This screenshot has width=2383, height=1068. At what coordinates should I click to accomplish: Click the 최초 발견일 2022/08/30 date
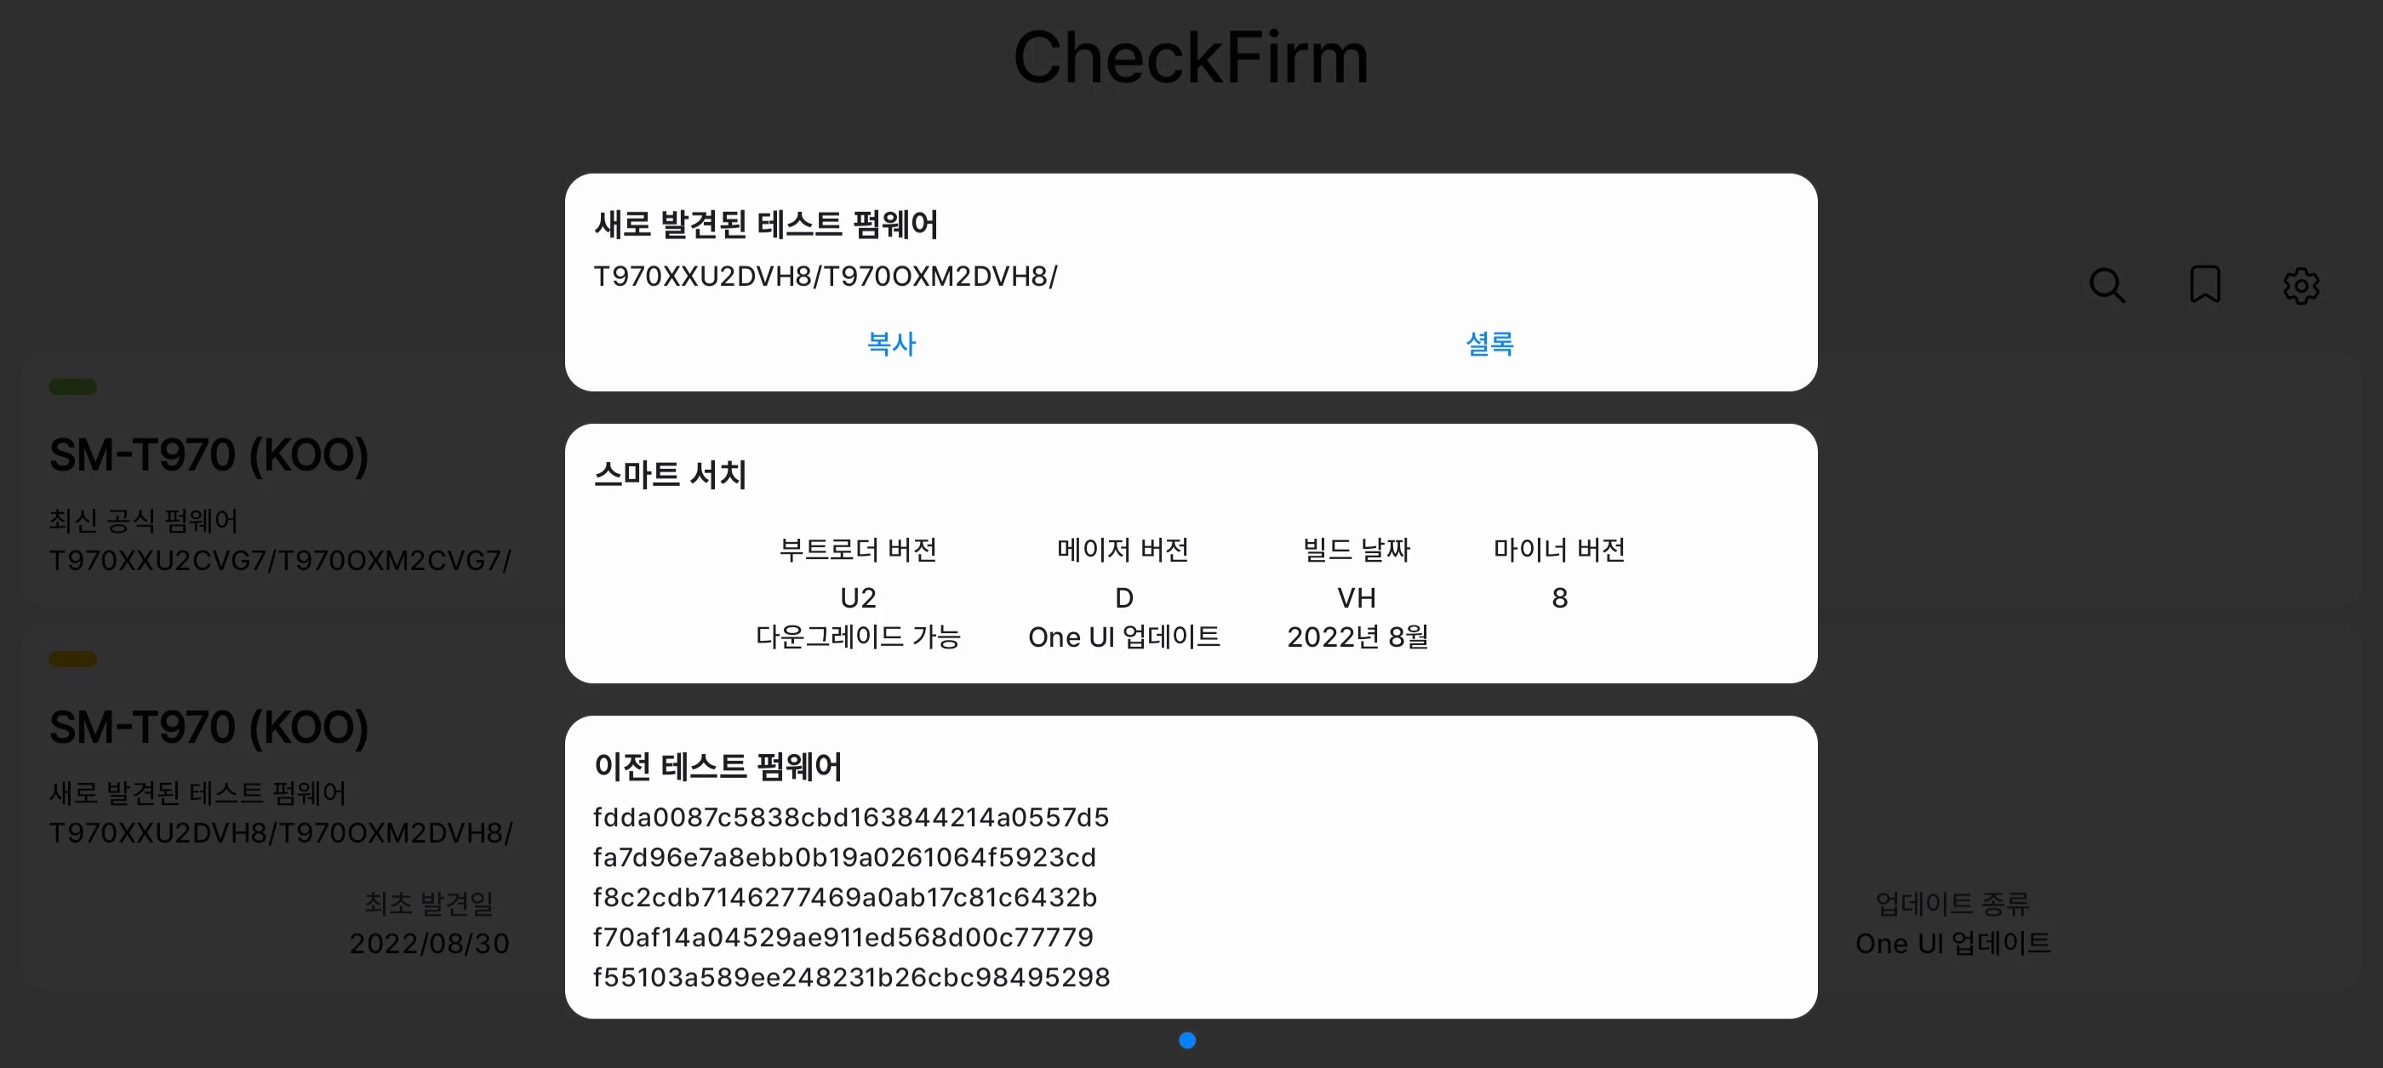[428, 943]
